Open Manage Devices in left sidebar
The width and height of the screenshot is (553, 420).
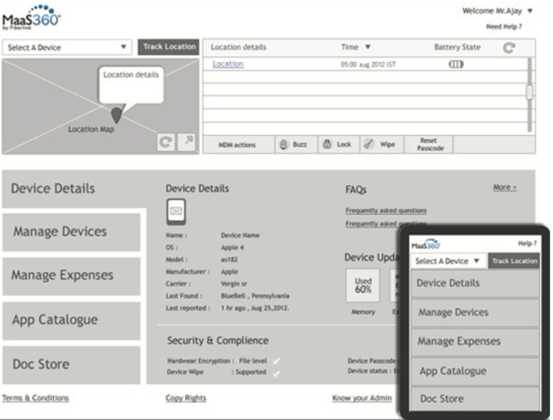tap(71, 232)
